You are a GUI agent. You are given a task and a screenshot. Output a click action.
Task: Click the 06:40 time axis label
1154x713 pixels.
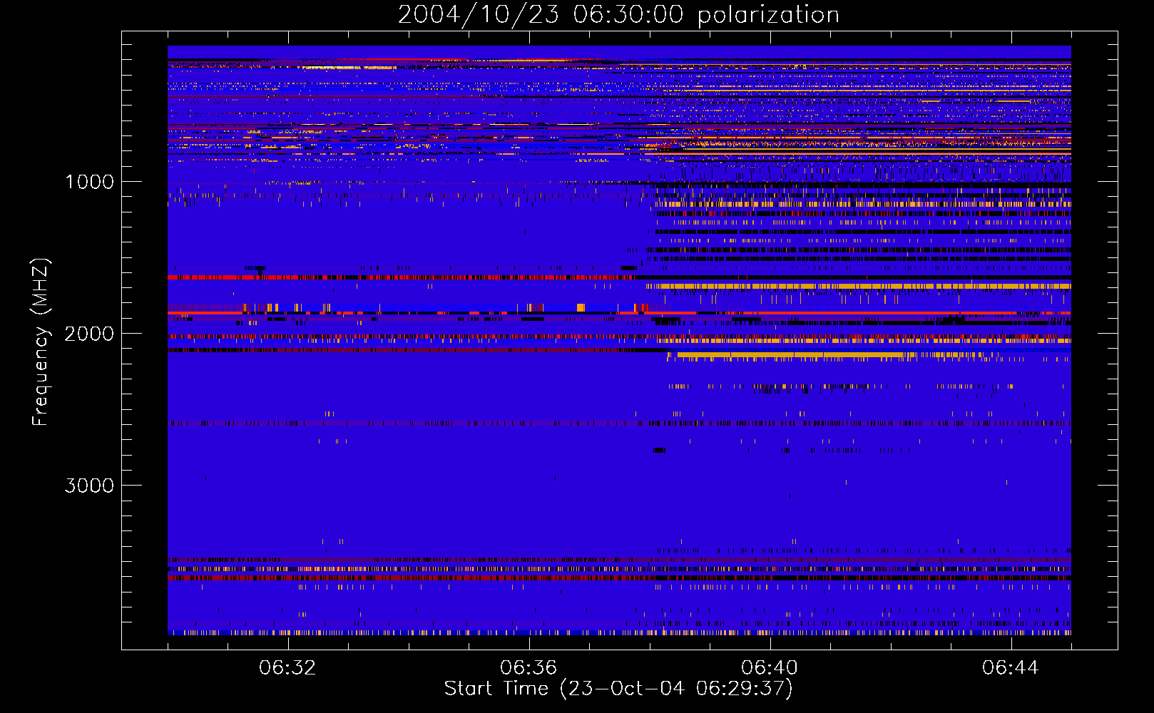pyautogui.click(x=770, y=668)
